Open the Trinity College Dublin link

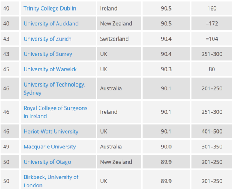pyautogui.click(x=50, y=8)
